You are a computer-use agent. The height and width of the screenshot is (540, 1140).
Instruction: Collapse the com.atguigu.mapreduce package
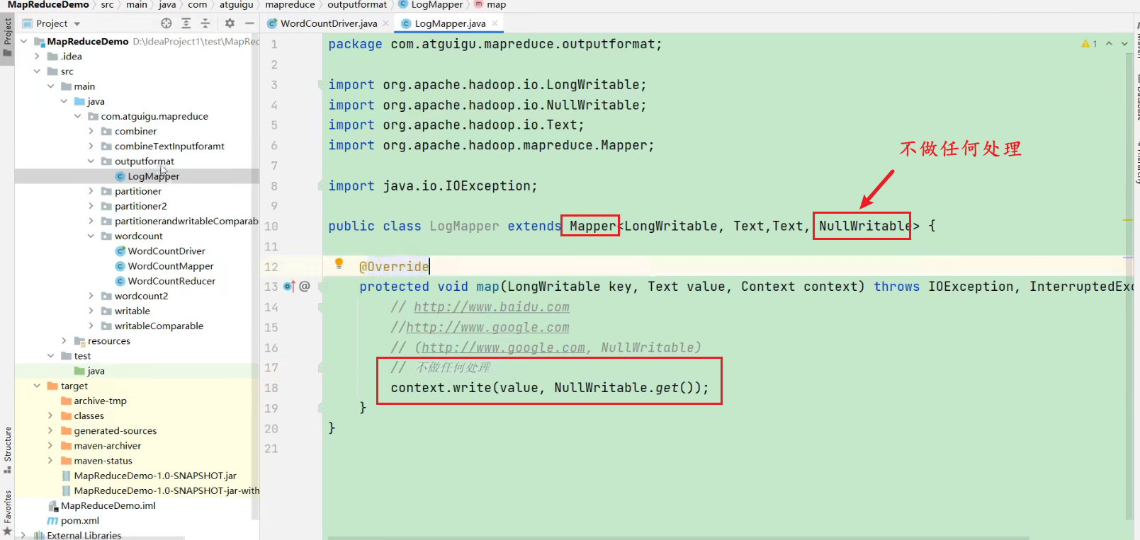tap(77, 116)
